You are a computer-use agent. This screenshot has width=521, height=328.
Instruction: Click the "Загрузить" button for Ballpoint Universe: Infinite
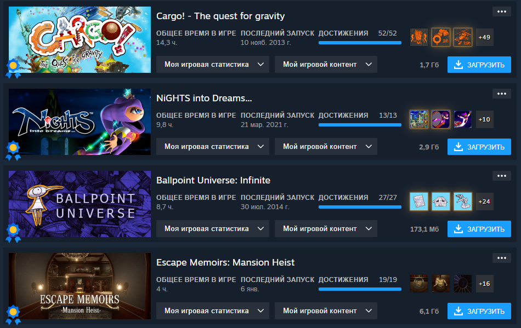[x=479, y=229]
